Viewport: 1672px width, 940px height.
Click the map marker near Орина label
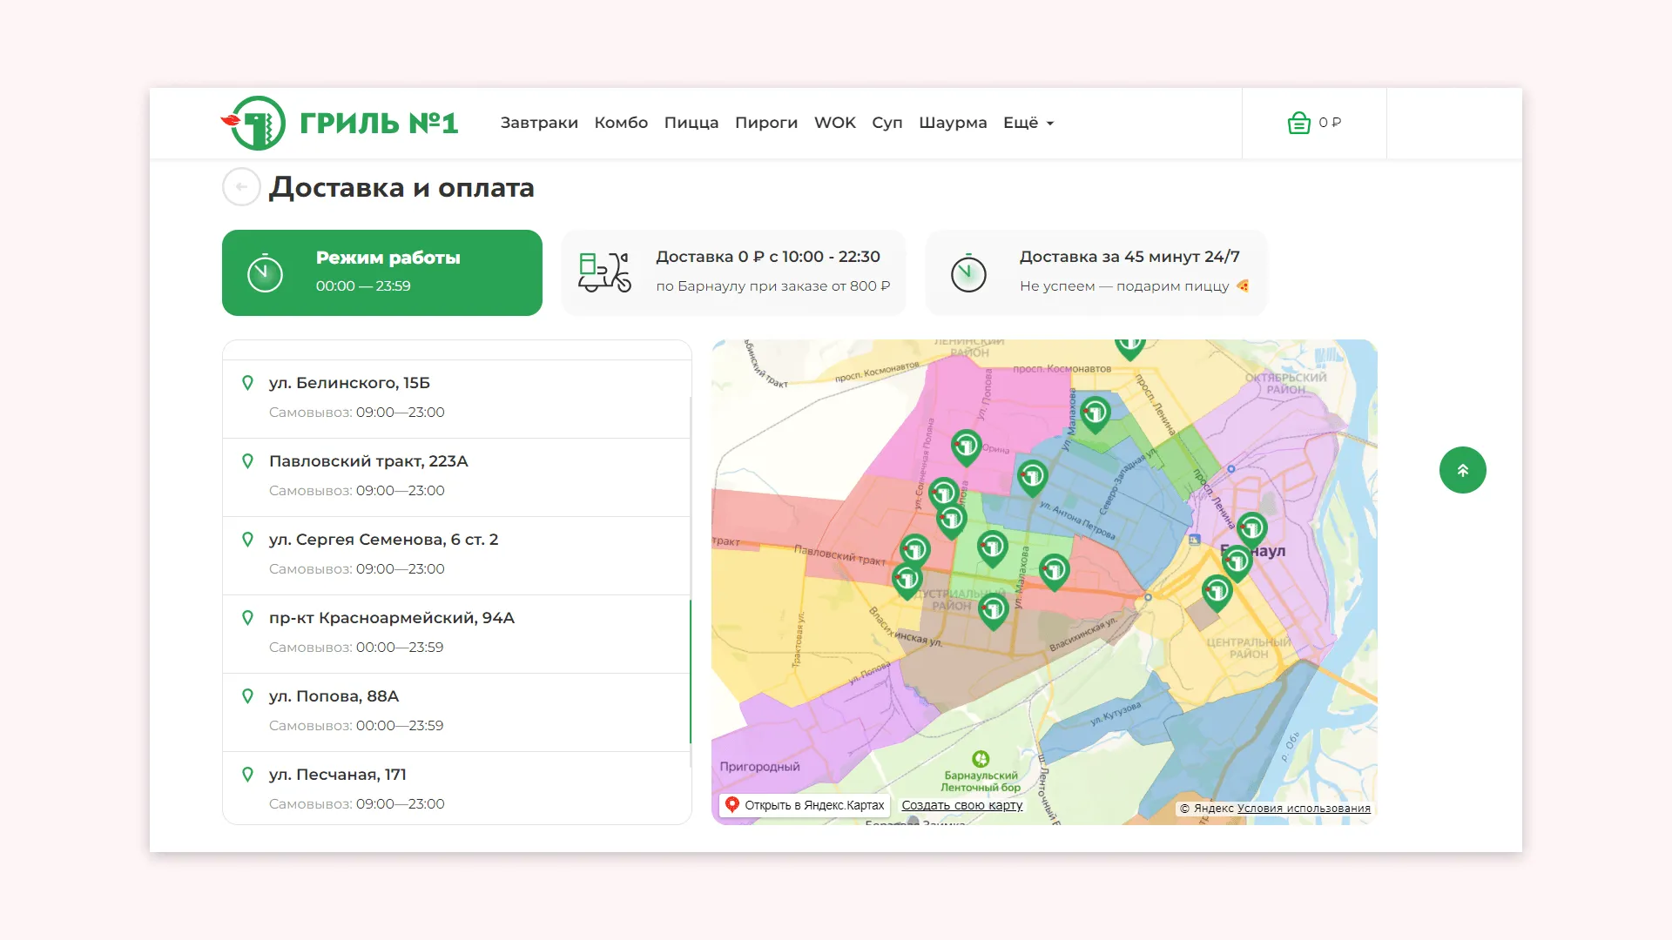[966, 447]
